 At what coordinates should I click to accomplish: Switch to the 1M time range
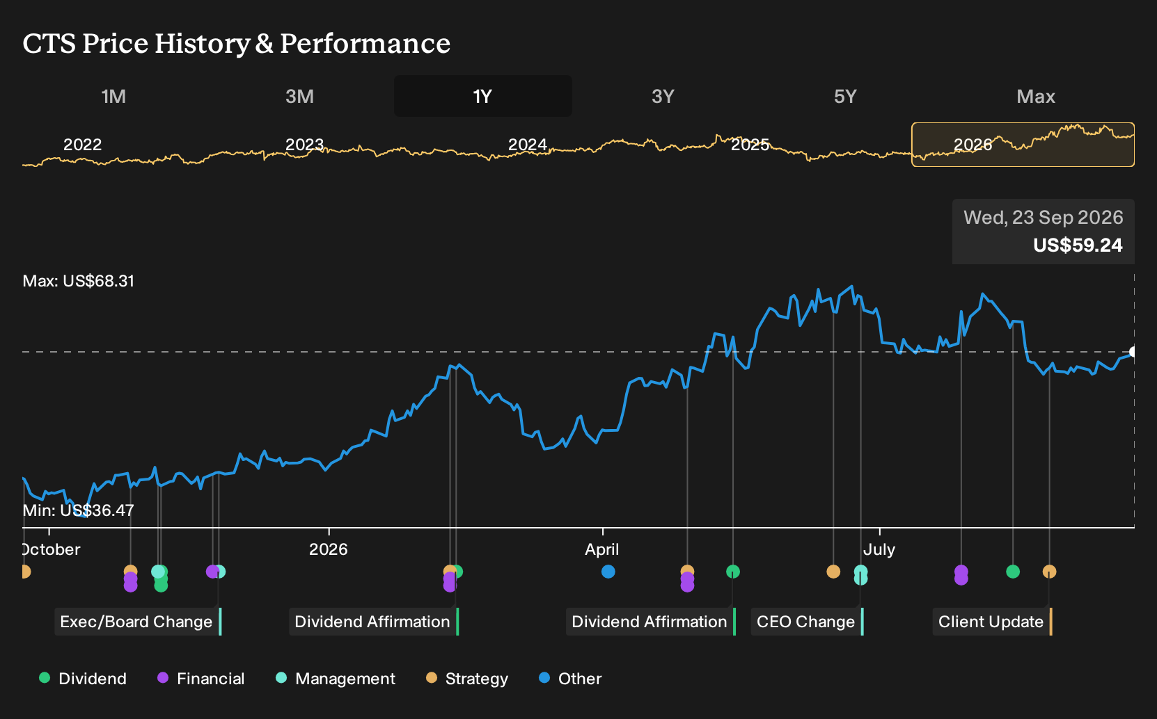point(113,97)
